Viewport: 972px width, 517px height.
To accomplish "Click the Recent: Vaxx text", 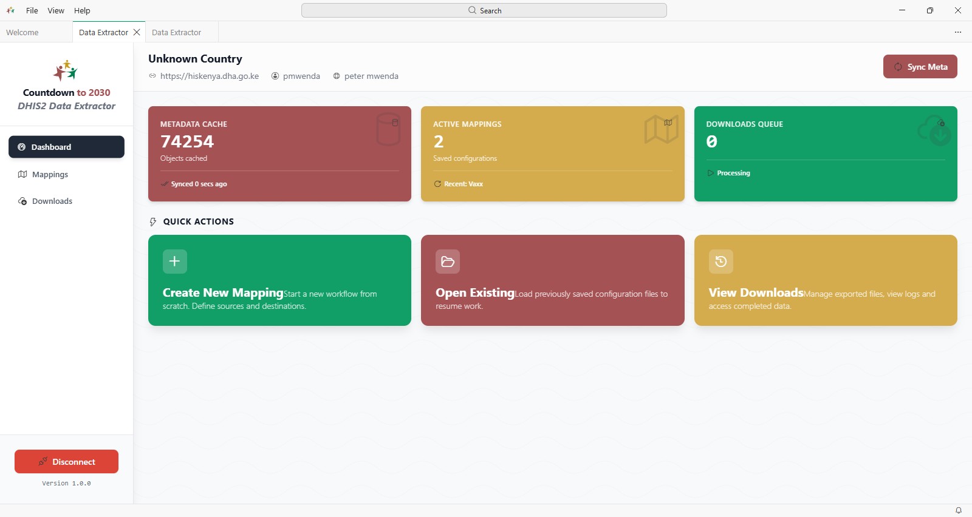I will [x=464, y=184].
